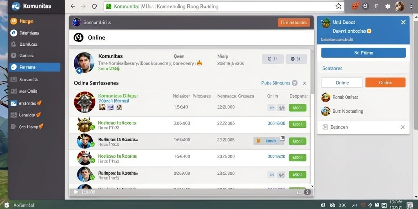Open the Burc Noctading contact
The height and width of the screenshot is (209, 418).
(x=342, y=111)
